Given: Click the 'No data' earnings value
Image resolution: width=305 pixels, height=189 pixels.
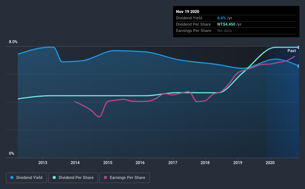Looking at the screenshot, I should (x=224, y=31).
